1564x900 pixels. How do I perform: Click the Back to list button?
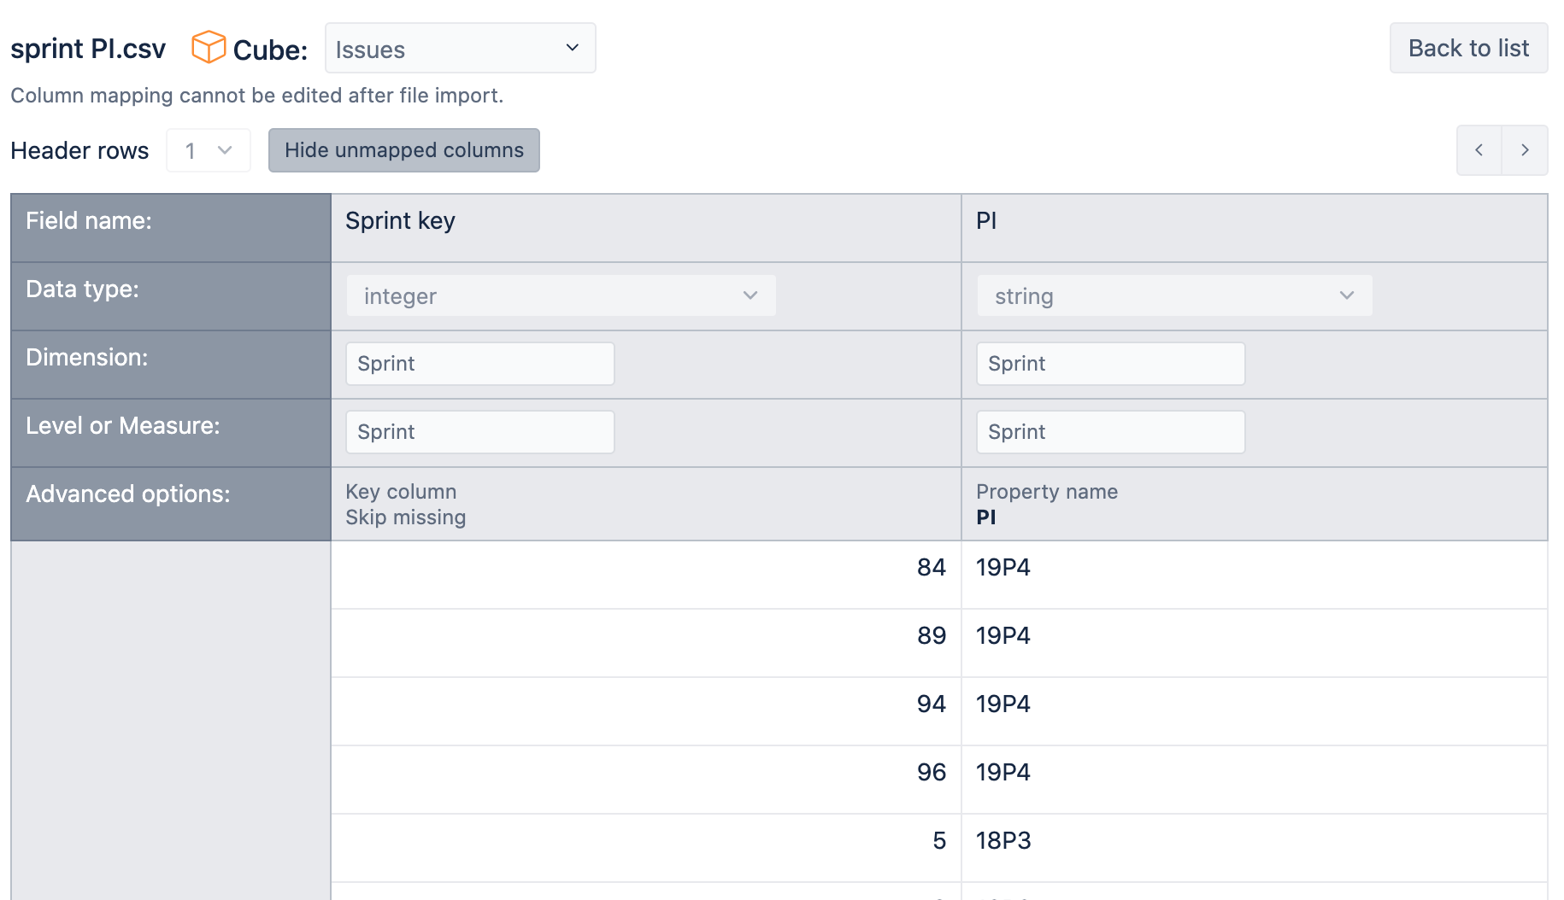[1468, 48]
